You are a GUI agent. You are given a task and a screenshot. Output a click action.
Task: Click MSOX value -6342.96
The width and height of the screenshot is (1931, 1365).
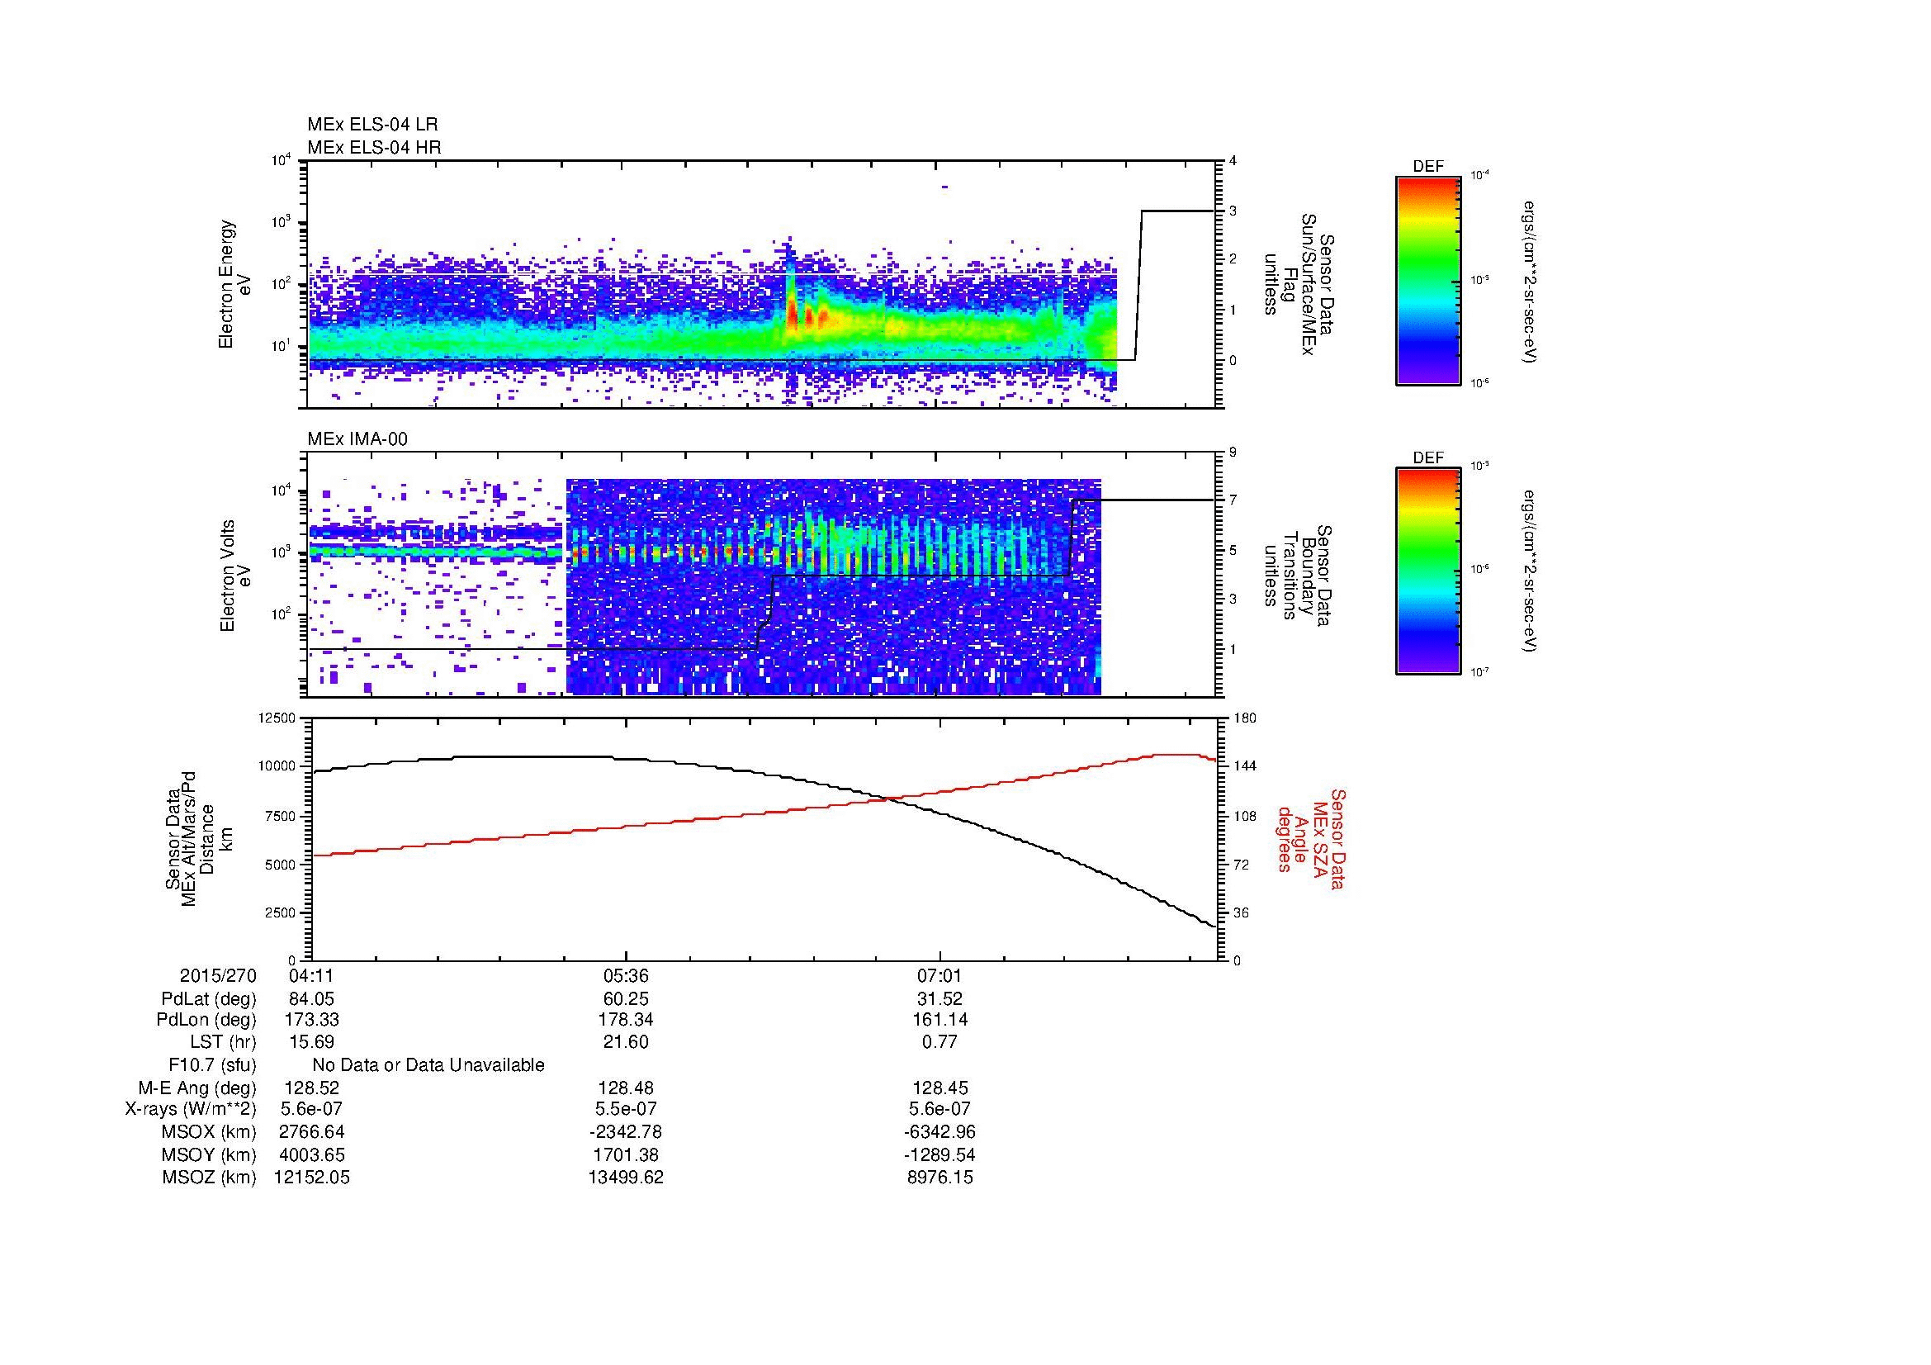coord(939,1132)
